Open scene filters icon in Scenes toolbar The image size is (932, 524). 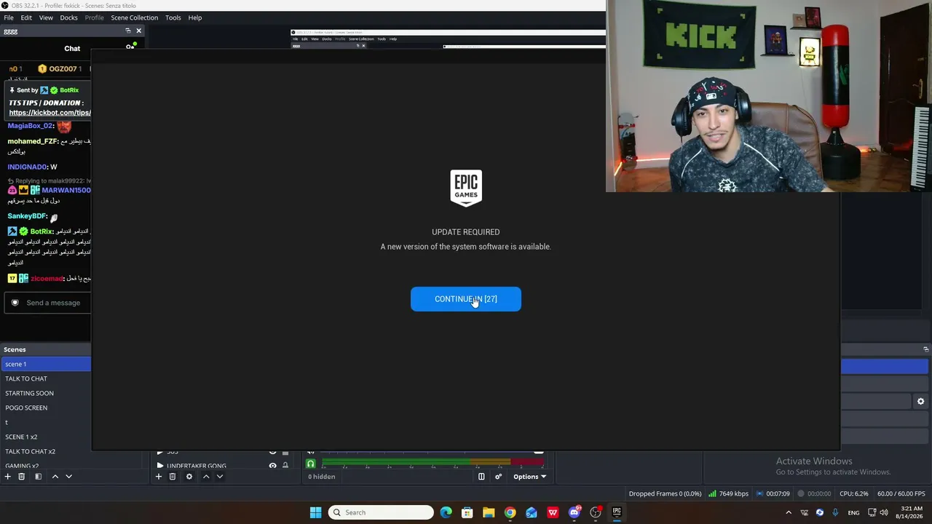(38, 477)
